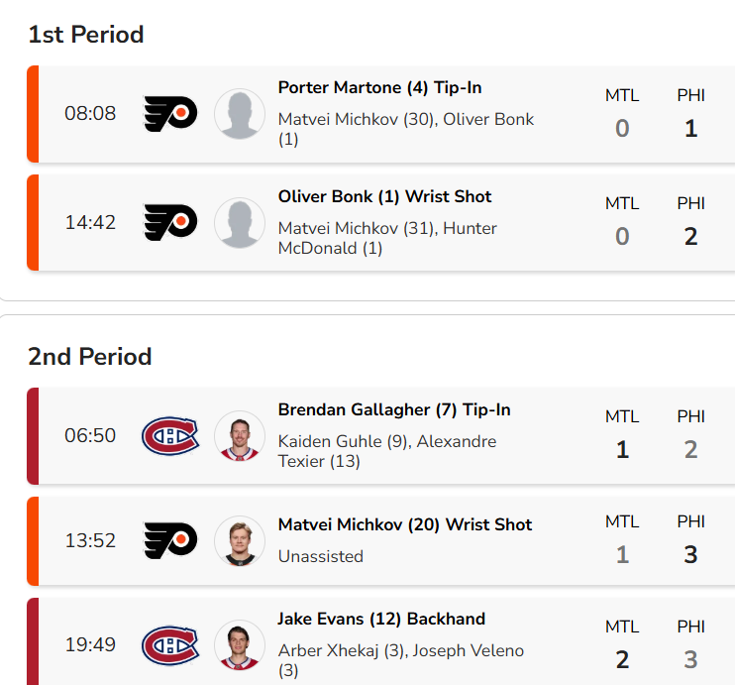Screen dimensions: 735x685
Task: Click Brendan Gallagher's headshot photo
Action: [240, 436]
